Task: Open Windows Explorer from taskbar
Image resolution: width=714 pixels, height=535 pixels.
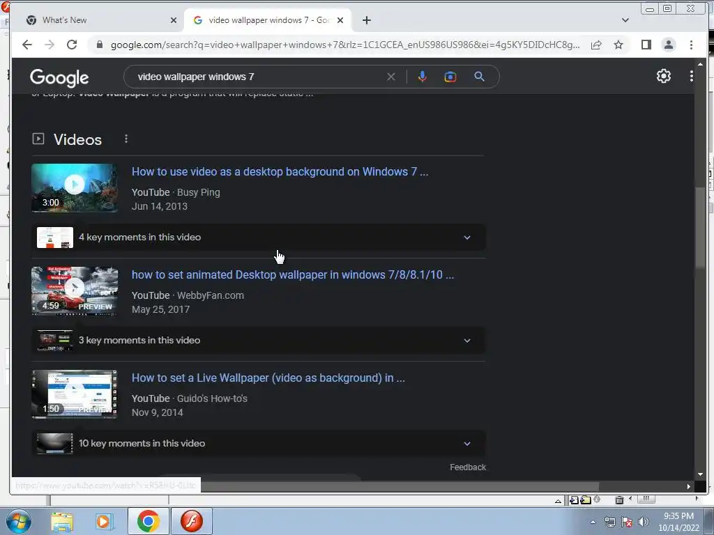Action: pyautogui.click(x=62, y=521)
